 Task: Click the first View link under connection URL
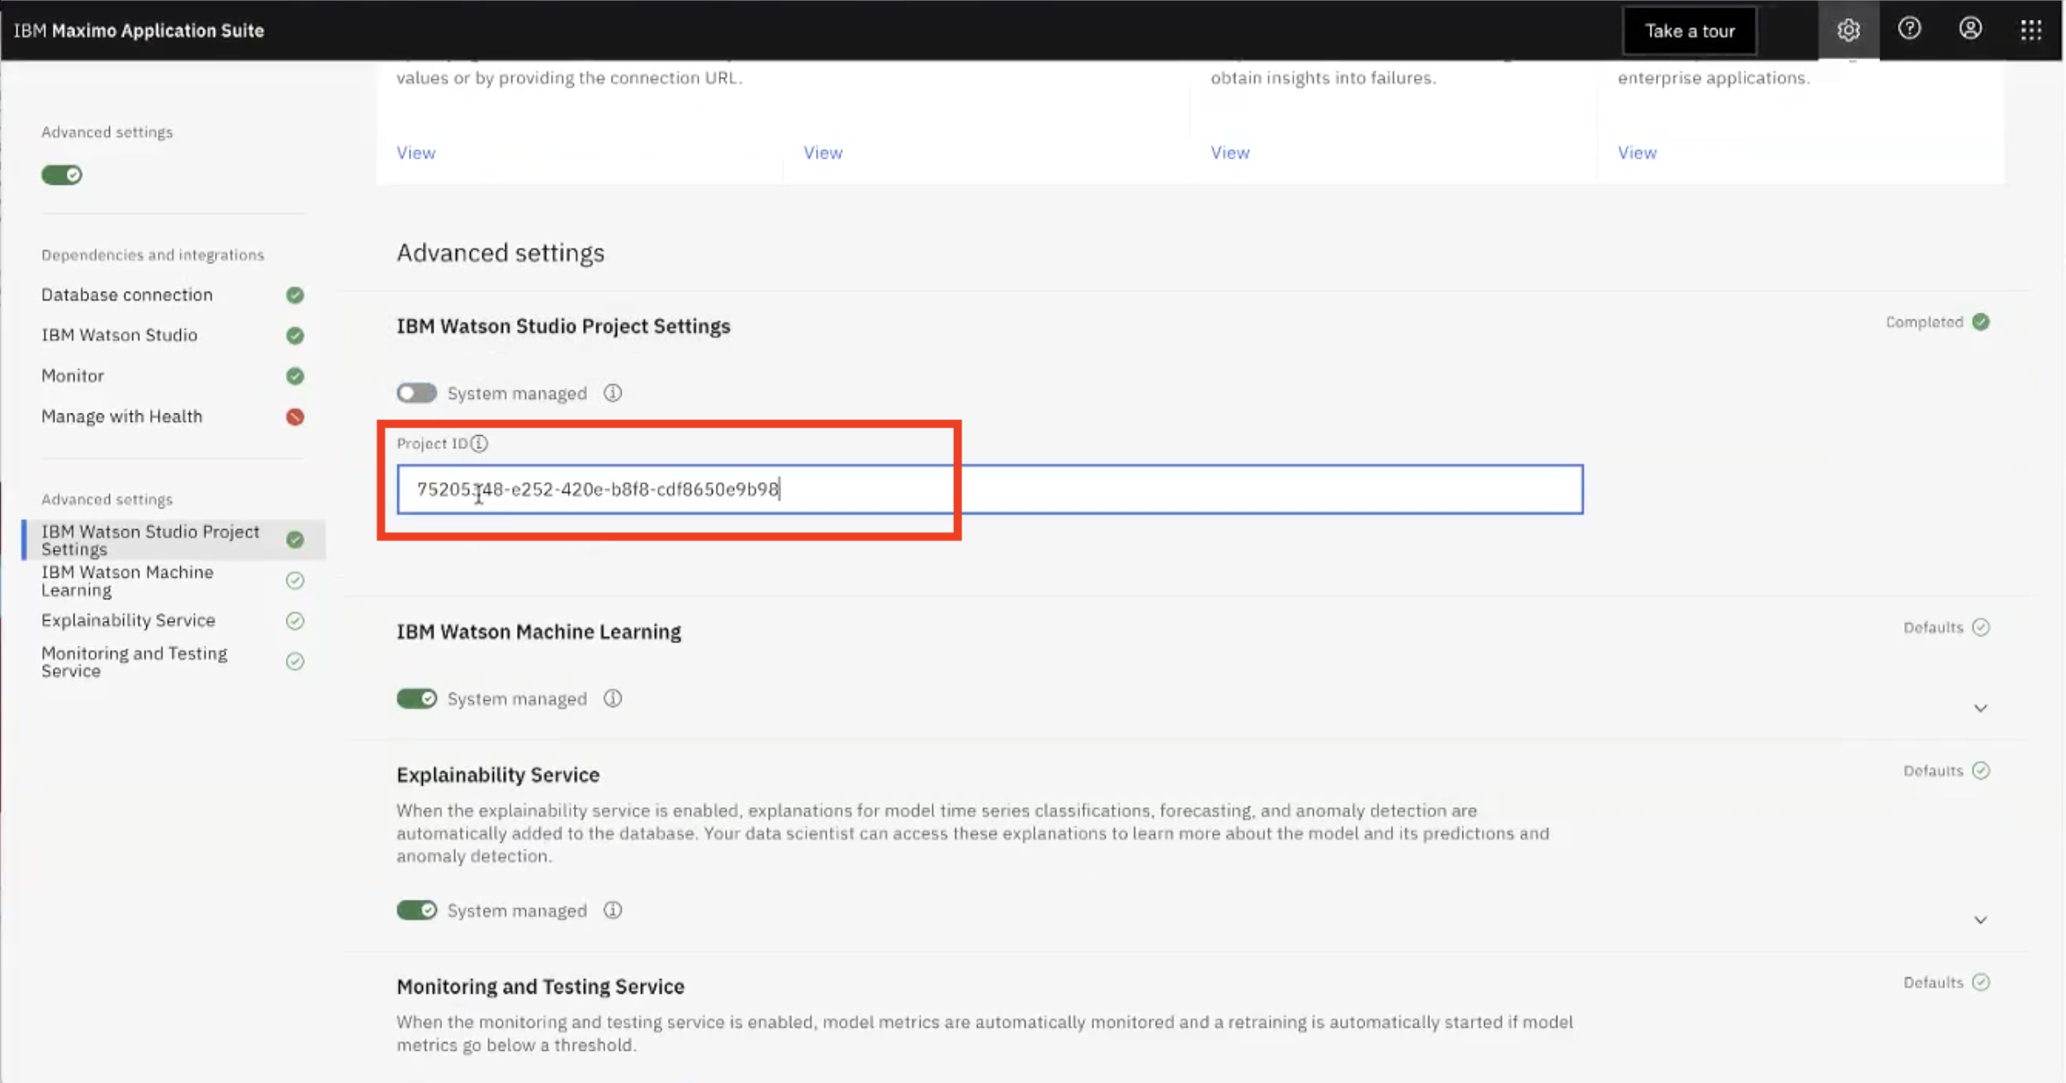click(x=415, y=153)
